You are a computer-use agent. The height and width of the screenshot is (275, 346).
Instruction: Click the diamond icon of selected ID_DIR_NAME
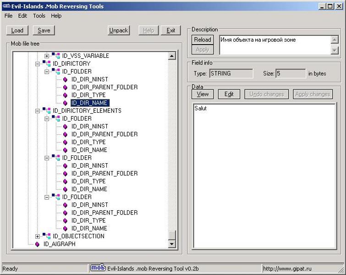click(65, 103)
